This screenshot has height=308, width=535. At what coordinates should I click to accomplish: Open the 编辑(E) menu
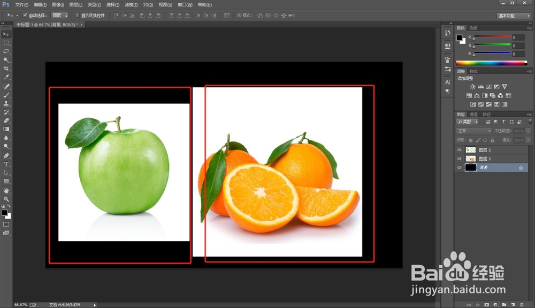pos(40,5)
